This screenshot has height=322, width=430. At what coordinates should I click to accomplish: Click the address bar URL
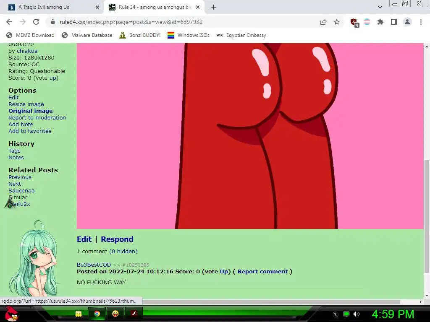[x=131, y=22]
